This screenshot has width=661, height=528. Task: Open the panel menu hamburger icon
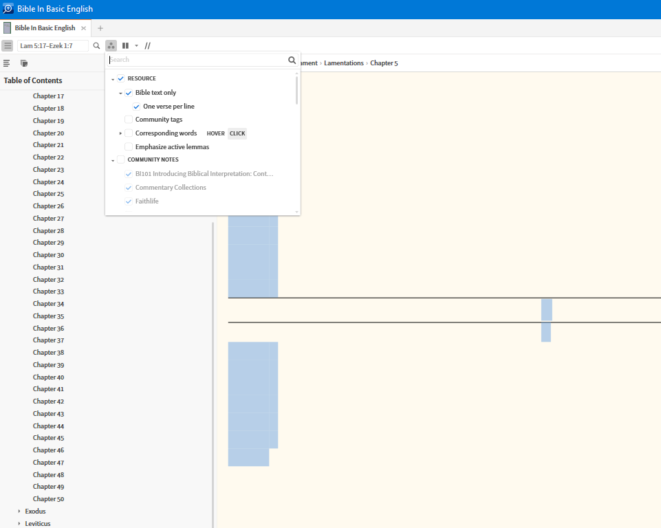[8, 45]
